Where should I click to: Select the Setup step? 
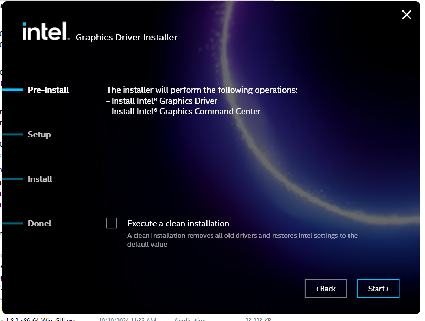[x=39, y=135]
